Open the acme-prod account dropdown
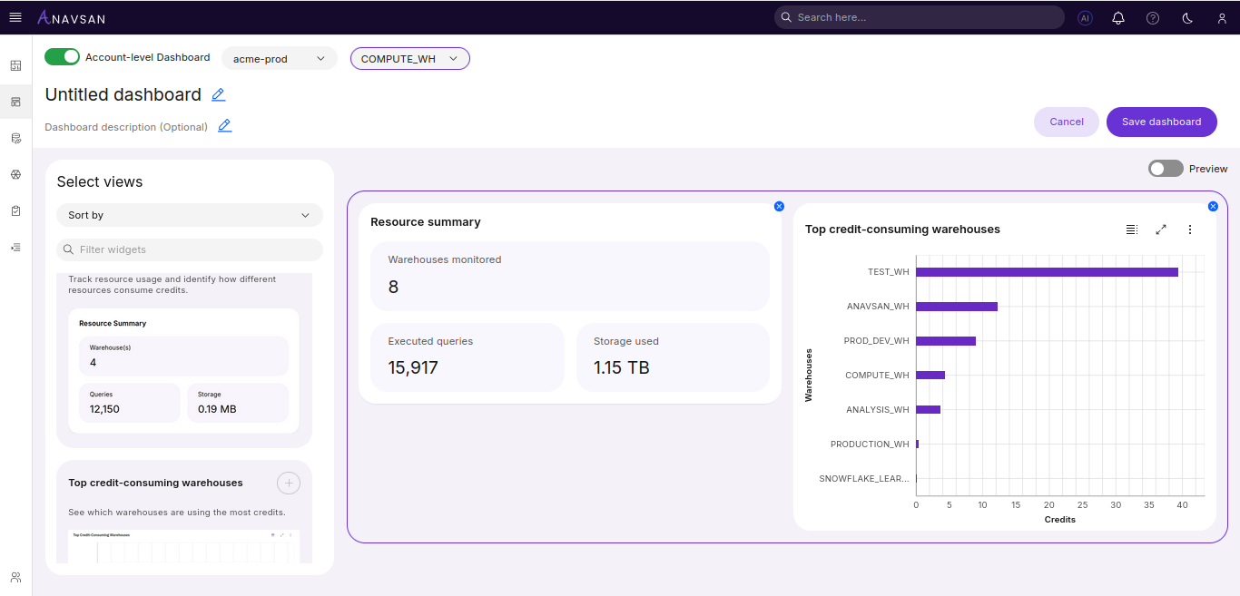 (279, 59)
